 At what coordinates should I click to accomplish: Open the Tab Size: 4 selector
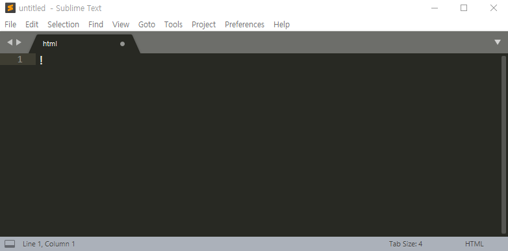(x=405, y=244)
